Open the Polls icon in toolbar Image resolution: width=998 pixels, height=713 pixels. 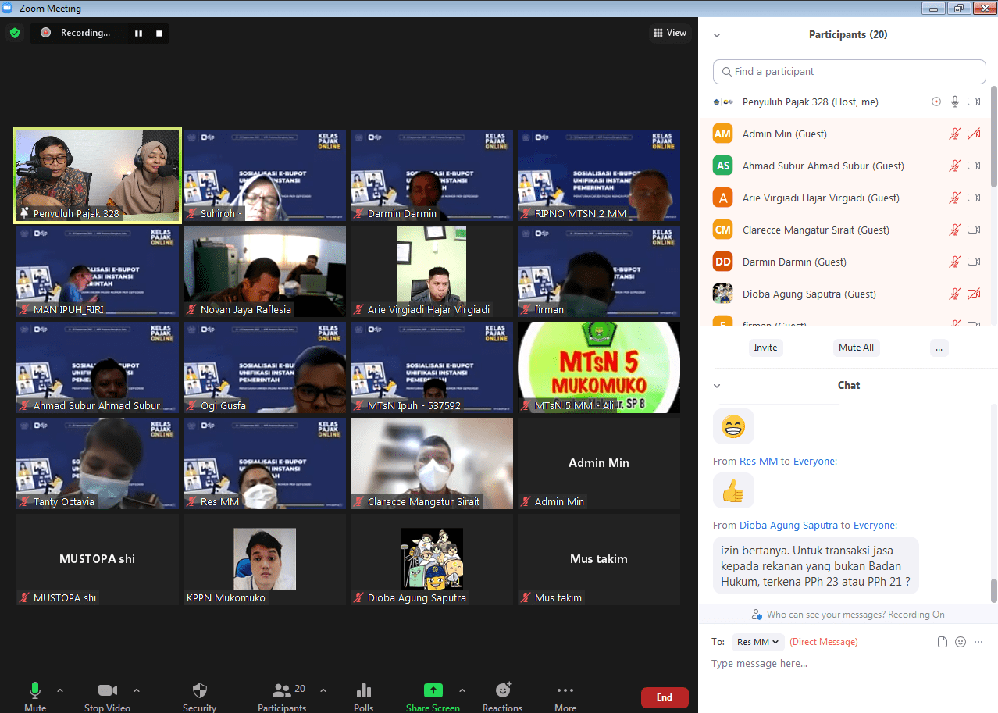363,690
